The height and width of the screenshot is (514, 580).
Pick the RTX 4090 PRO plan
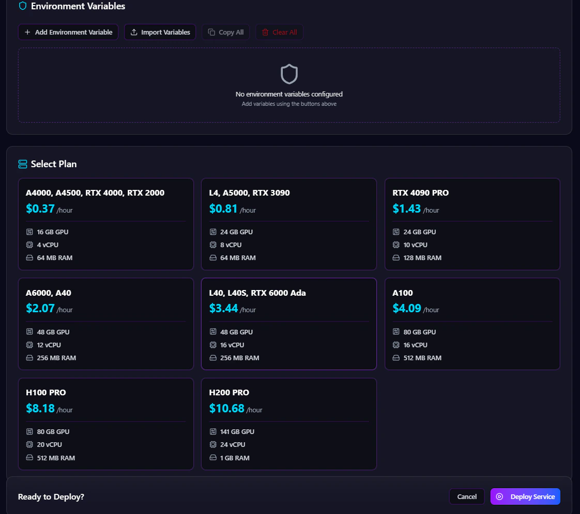coord(472,224)
